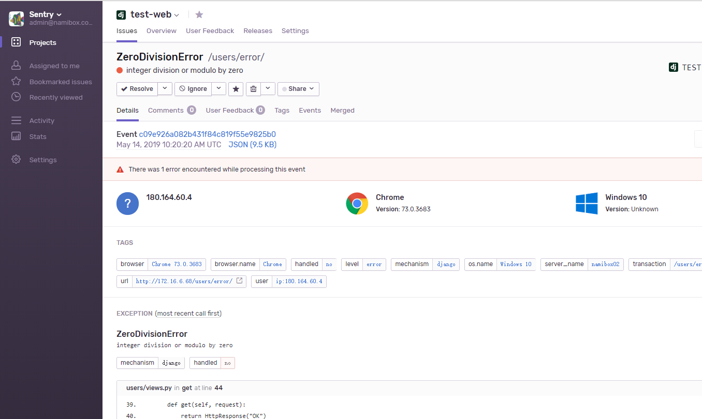Switch to the Releases tab

(258, 30)
